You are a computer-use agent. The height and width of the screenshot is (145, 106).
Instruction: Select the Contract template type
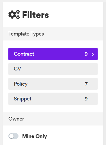(x=53, y=54)
